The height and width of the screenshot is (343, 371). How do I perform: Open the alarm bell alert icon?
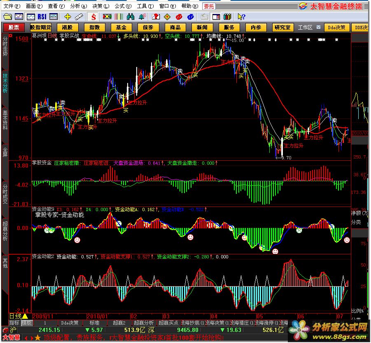[142, 17]
